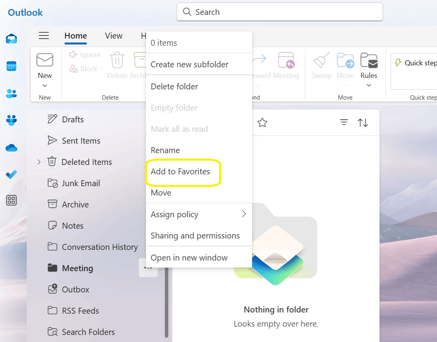Viewport: 437px width, 342px height.
Task: Expand the Deleted Items folder
Action: [x=38, y=162]
